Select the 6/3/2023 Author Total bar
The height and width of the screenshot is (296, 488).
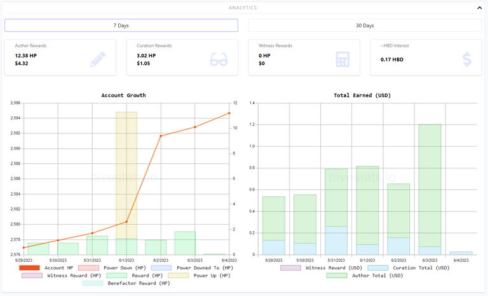(430, 185)
